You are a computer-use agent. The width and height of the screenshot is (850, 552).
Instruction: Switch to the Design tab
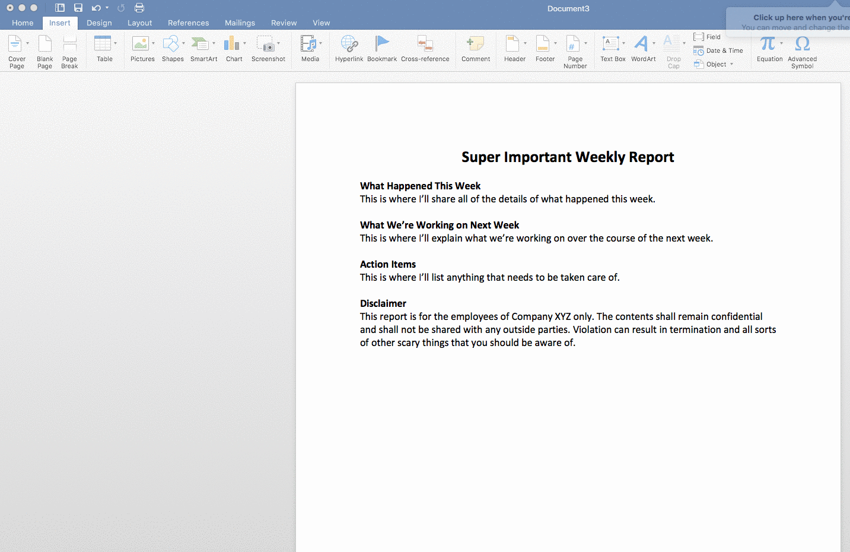98,23
